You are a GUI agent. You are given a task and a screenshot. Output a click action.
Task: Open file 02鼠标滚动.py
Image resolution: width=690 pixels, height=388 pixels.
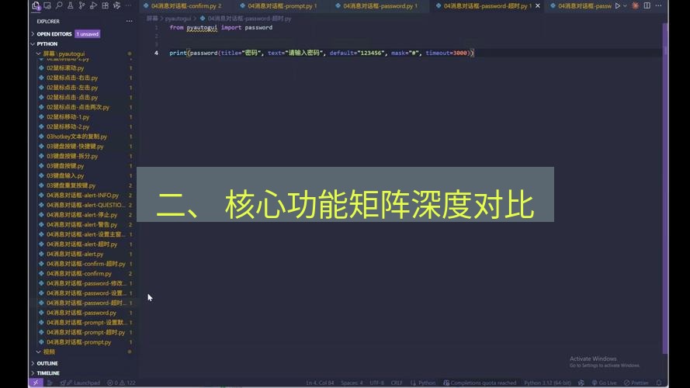point(65,68)
